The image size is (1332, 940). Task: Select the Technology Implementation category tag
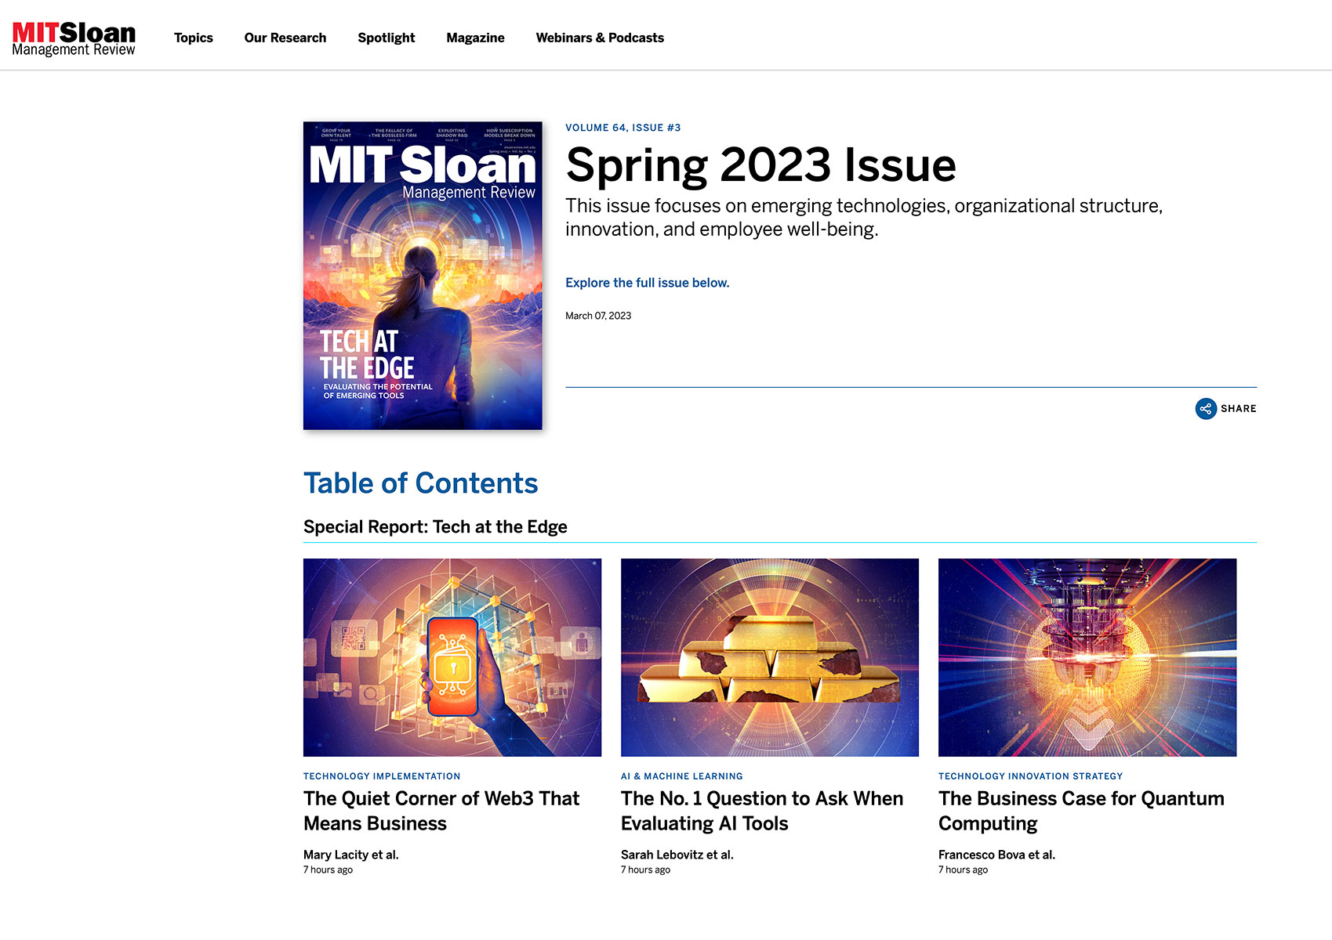coord(382,776)
